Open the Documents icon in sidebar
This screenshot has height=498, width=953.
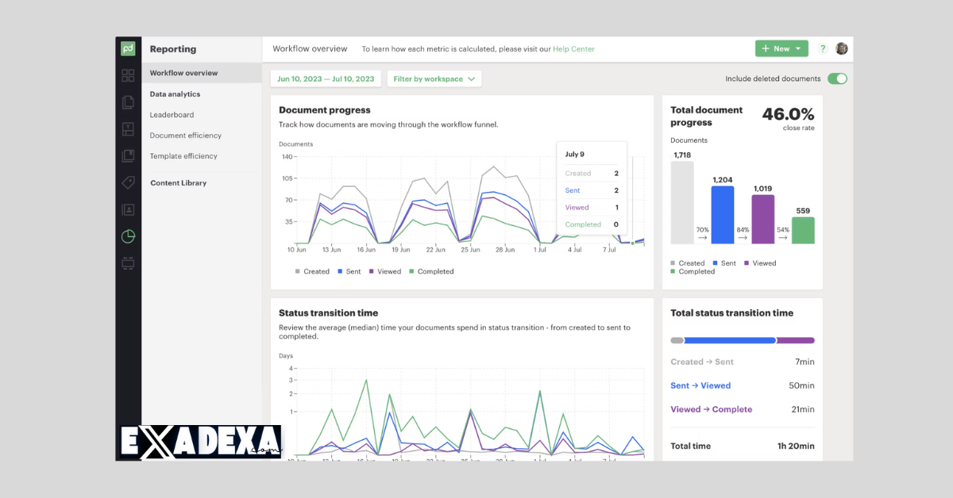tap(128, 102)
